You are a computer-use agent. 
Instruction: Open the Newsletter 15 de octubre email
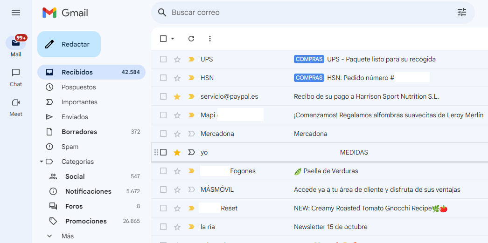pyautogui.click(x=330, y=227)
